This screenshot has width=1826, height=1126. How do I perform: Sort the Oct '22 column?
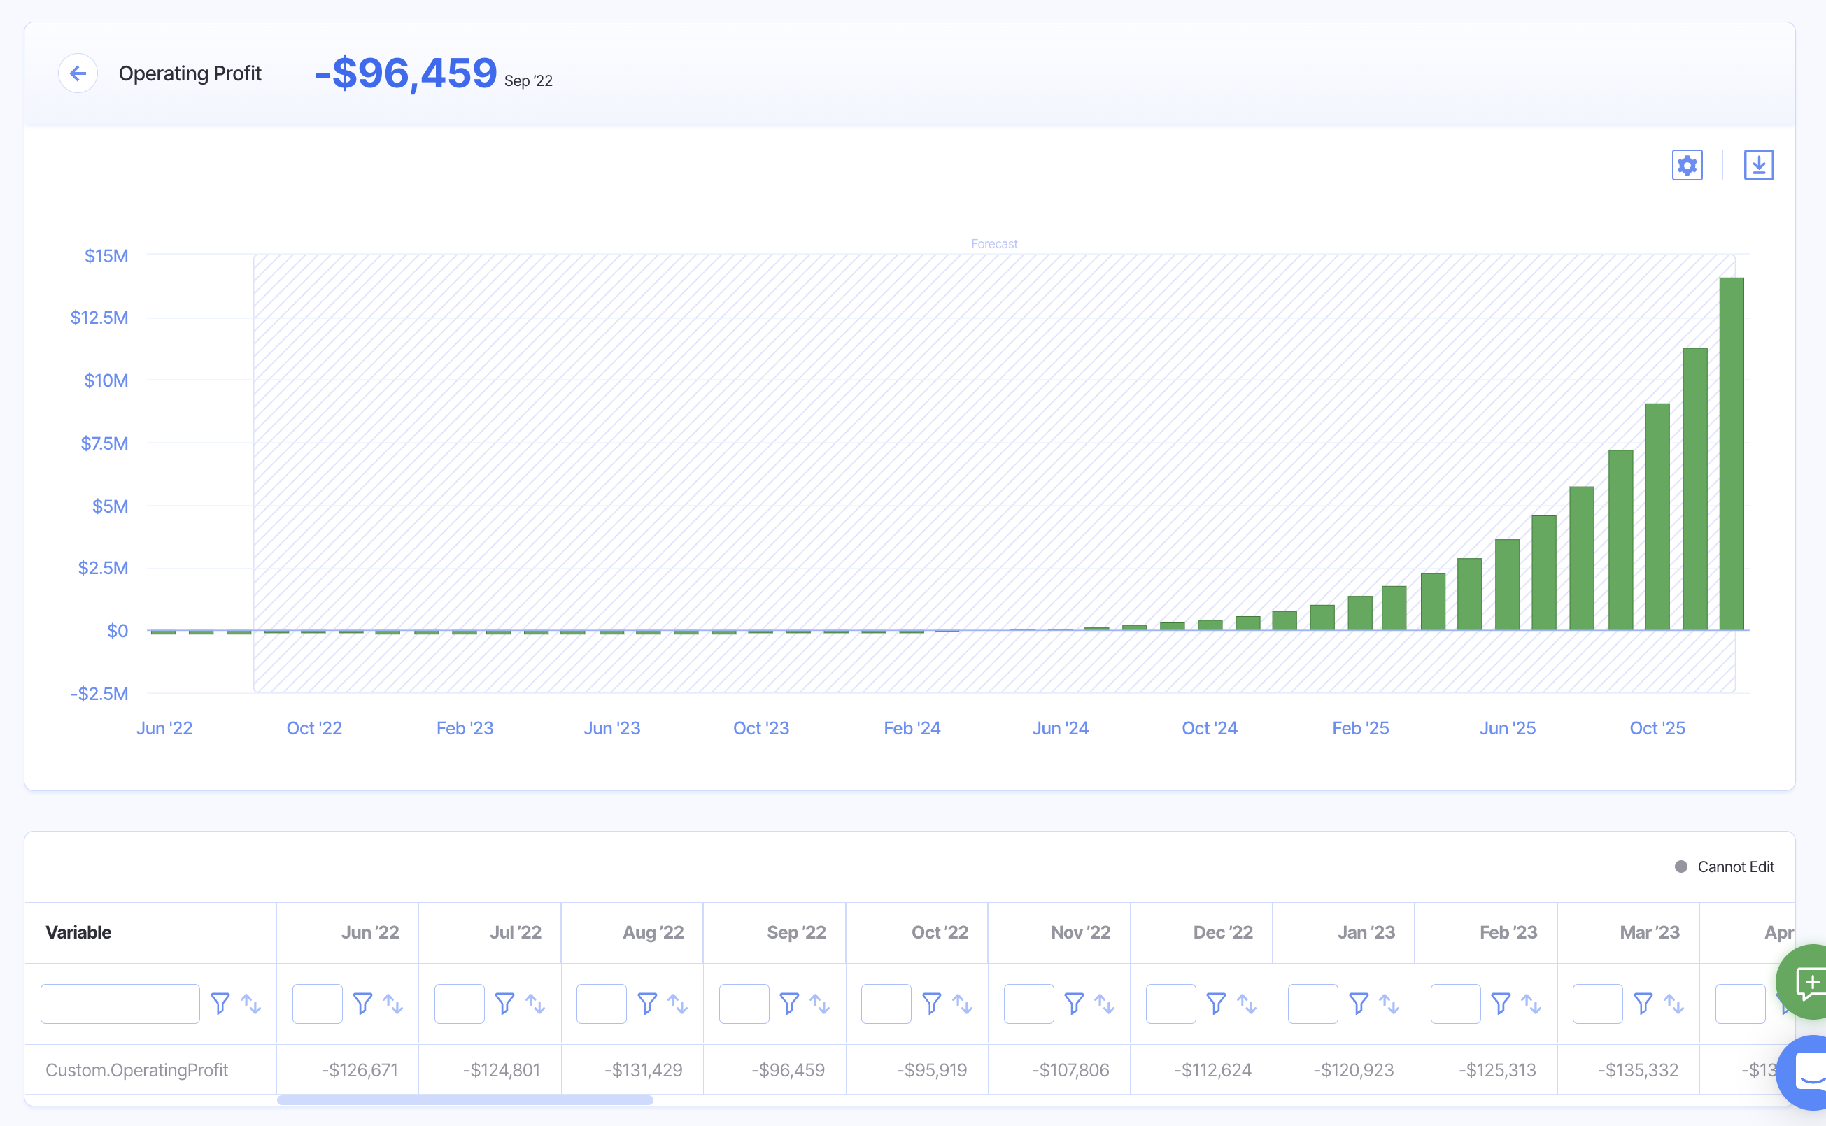(x=962, y=1003)
